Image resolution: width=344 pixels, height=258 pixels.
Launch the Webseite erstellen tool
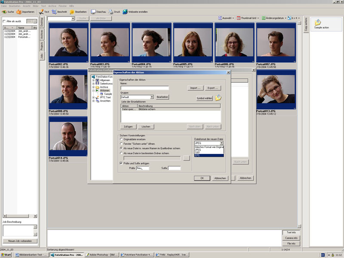(x=135, y=12)
